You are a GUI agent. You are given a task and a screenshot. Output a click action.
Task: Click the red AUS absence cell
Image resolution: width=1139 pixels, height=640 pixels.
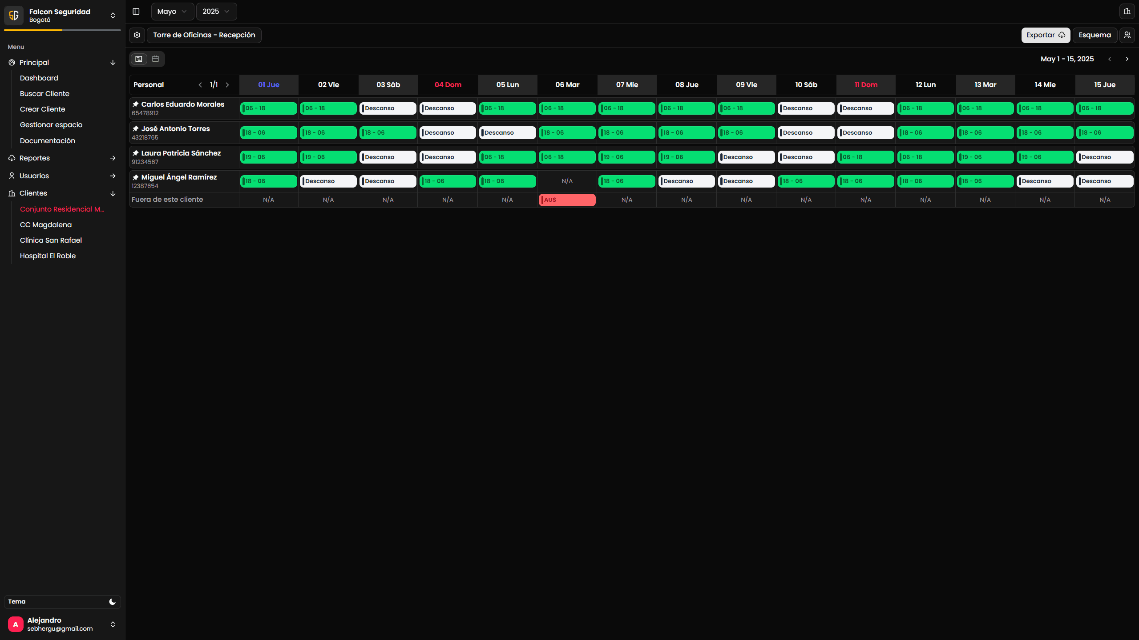pos(567,200)
